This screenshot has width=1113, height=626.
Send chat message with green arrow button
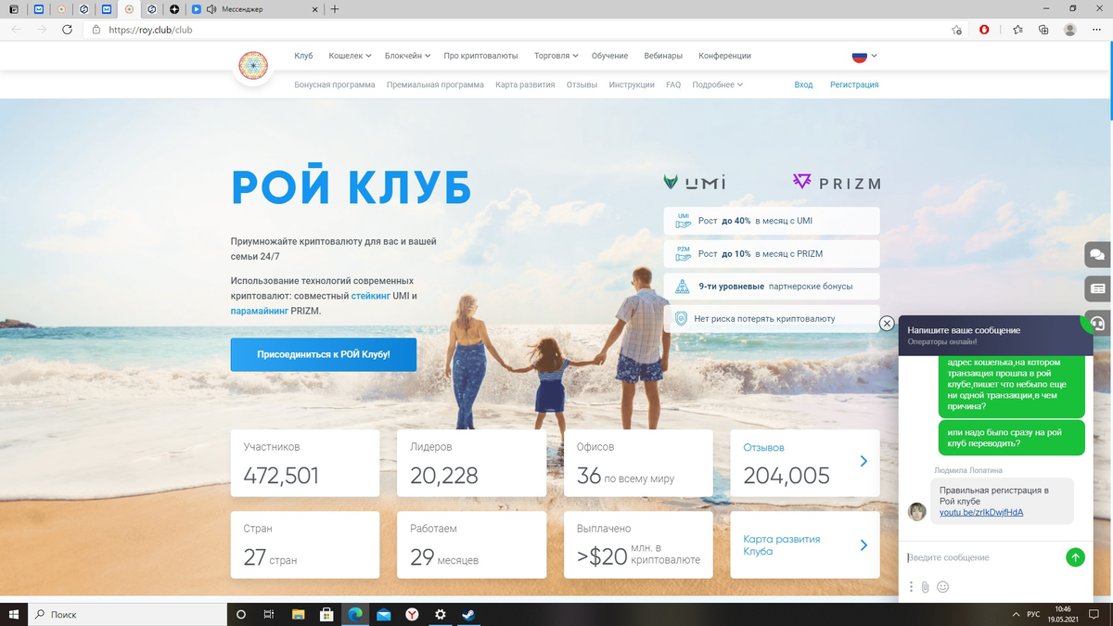pos(1075,557)
